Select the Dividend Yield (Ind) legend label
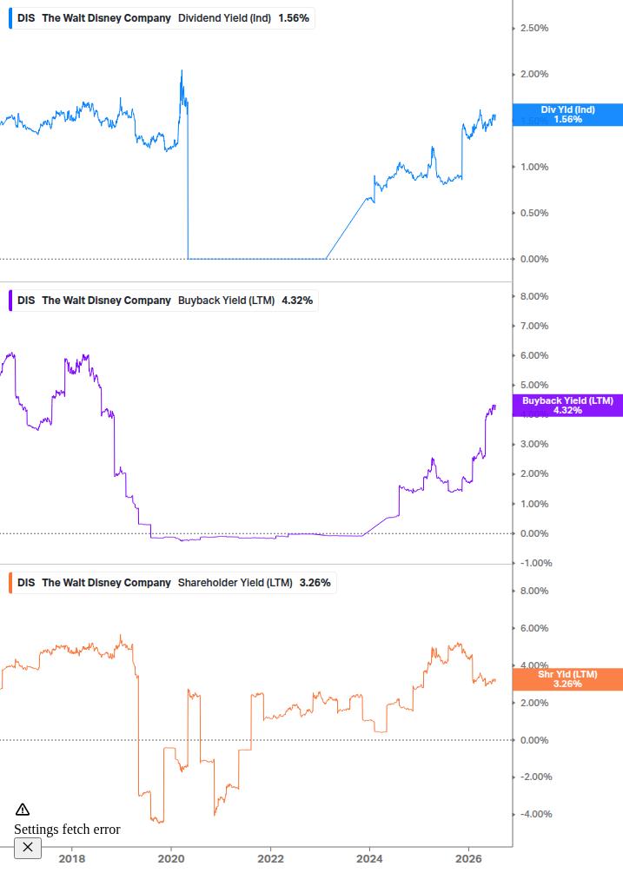 point(224,18)
